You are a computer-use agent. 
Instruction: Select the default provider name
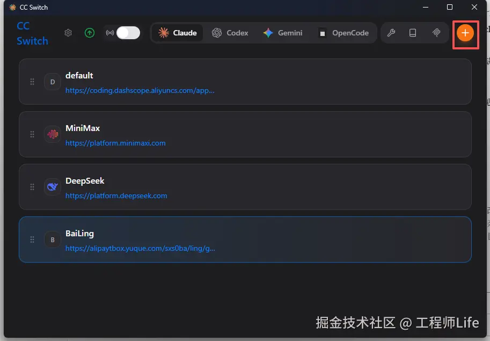(79, 76)
